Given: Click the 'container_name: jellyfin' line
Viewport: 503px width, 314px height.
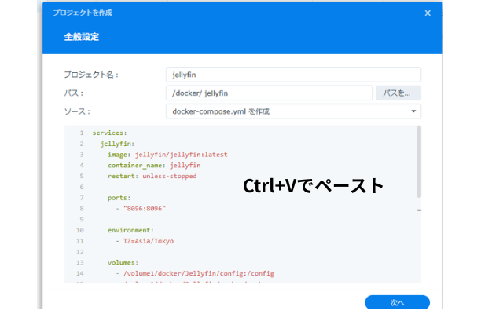Looking at the screenshot, I should click(x=154, y=166).
